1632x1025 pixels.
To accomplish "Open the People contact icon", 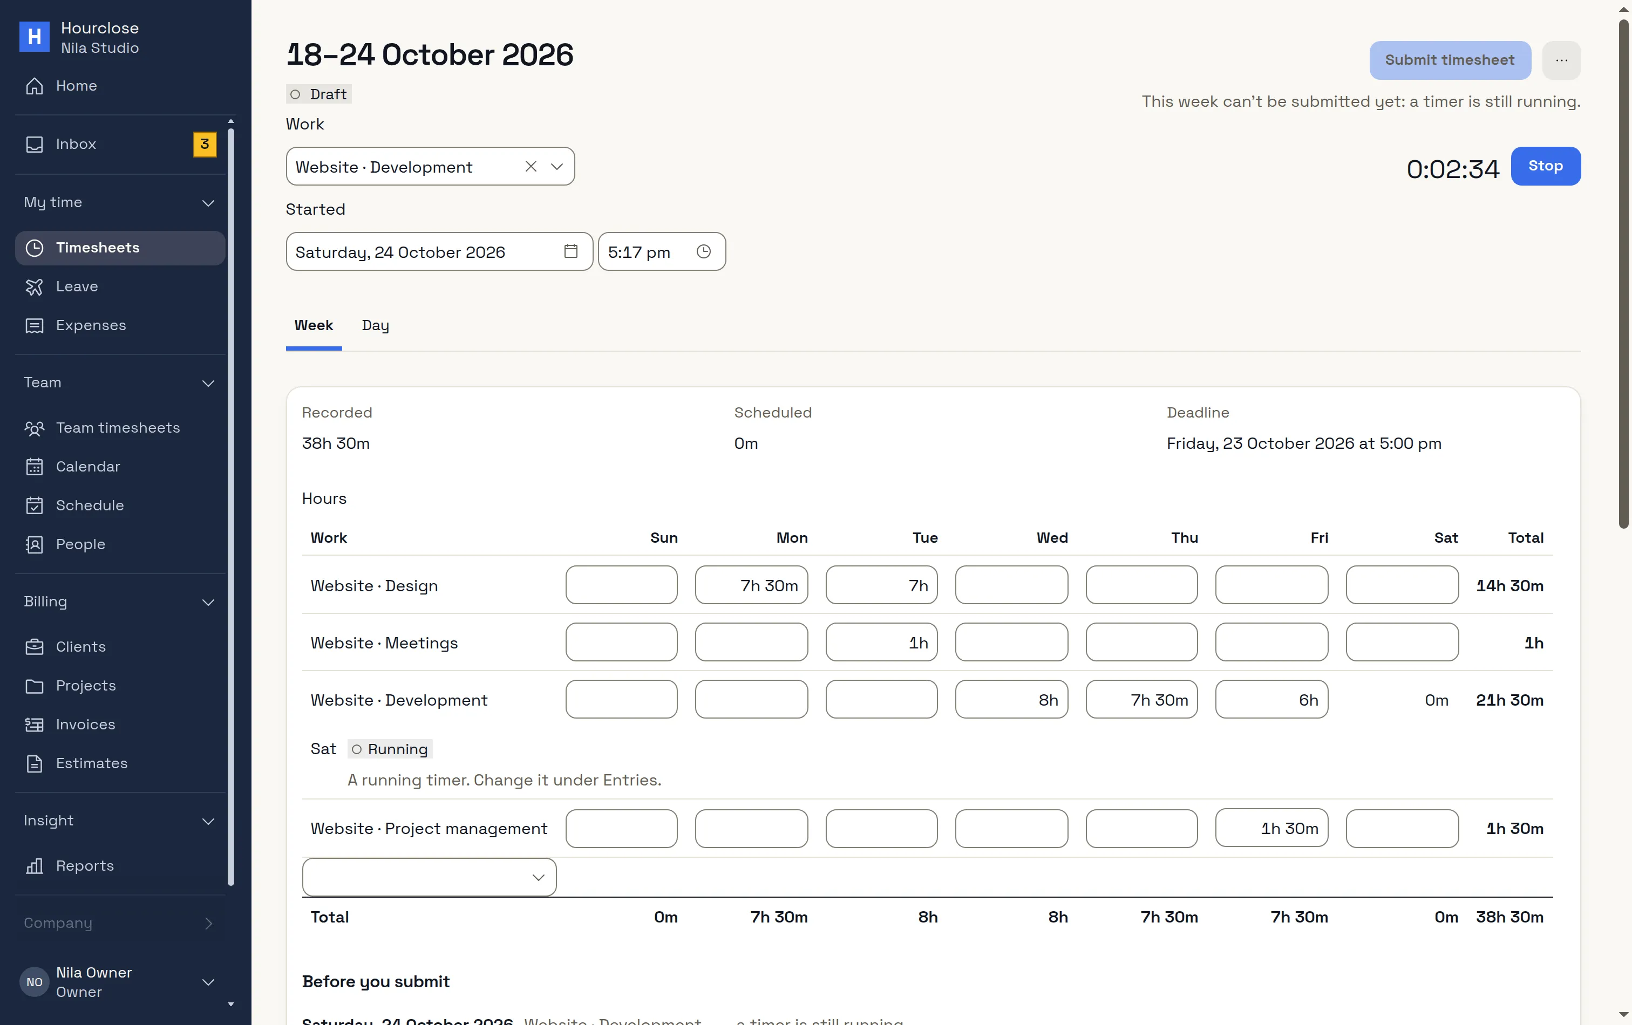I will coord(34,545).
